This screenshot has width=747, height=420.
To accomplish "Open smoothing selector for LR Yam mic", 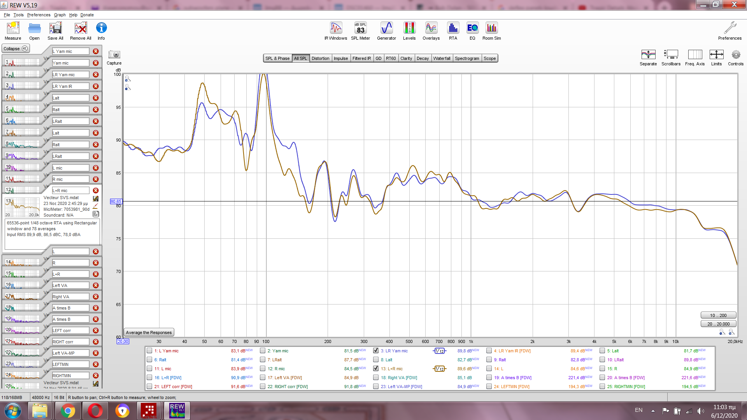I will coord(439,351).
